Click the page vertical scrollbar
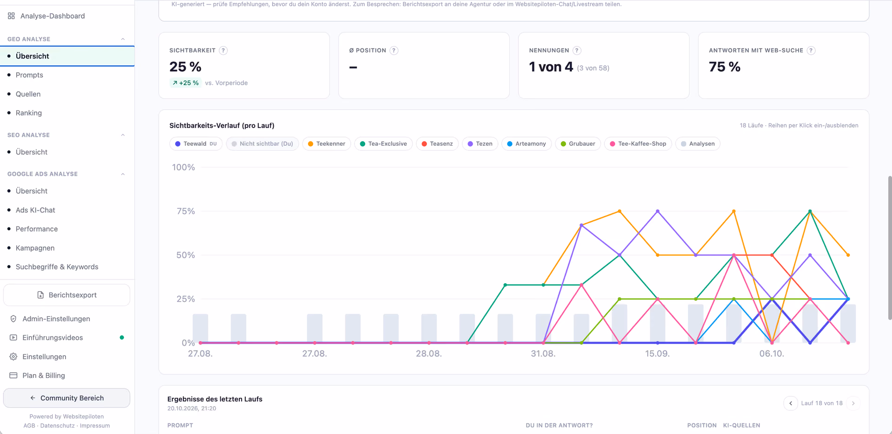Screen dimensions: 892x434 pyautogui.click(x=890, y=248)
